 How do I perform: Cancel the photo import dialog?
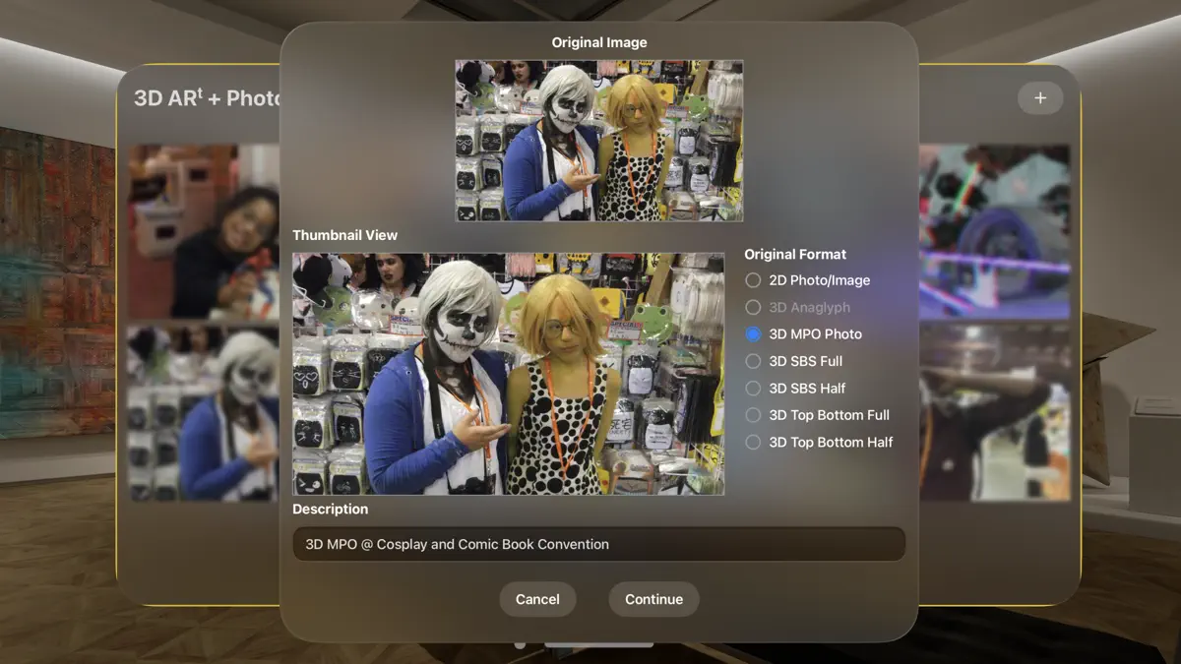(537, 599)
